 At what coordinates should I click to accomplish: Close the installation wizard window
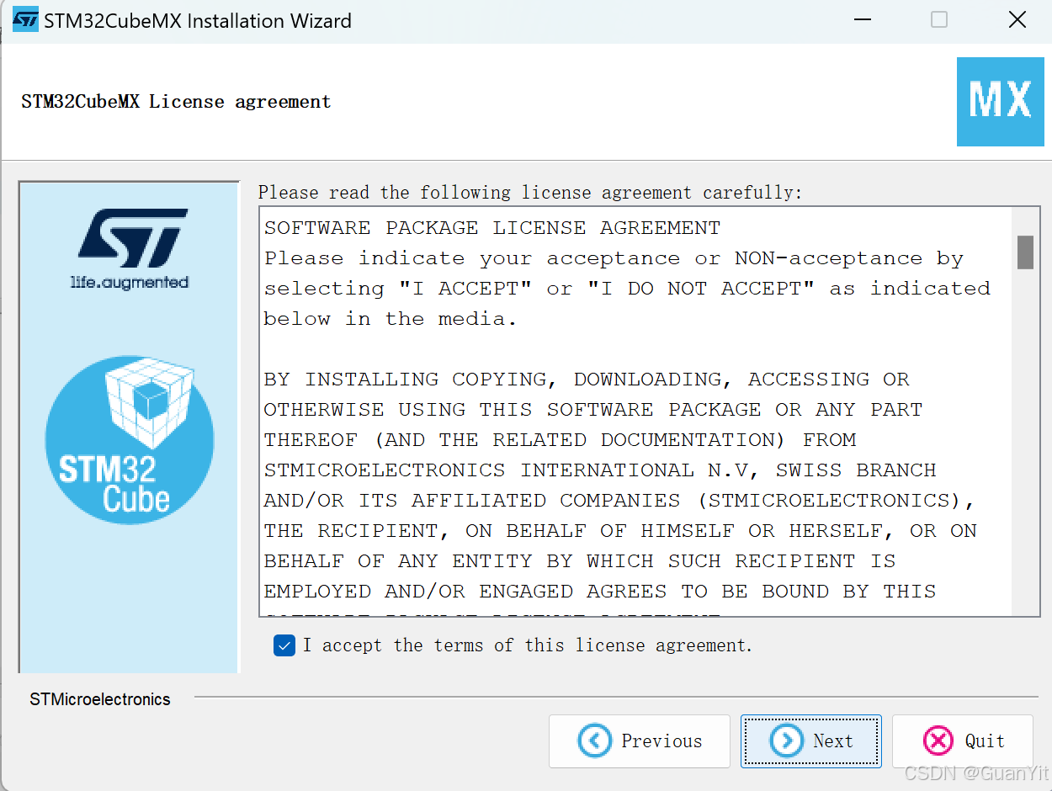click(x=1017, y=19)
